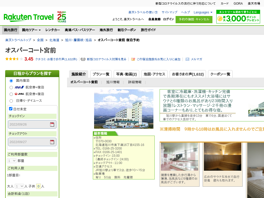Click the check-out date field
This screenshot has width=264, height=198.
[32, 142]
